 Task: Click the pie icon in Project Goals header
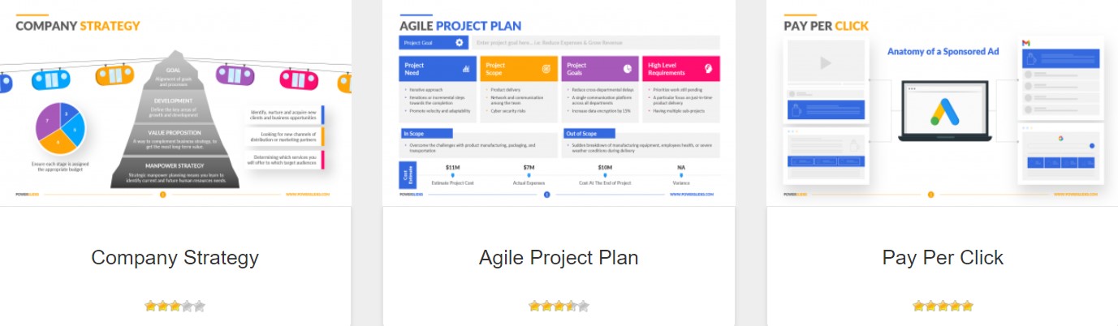pos(627,69)
